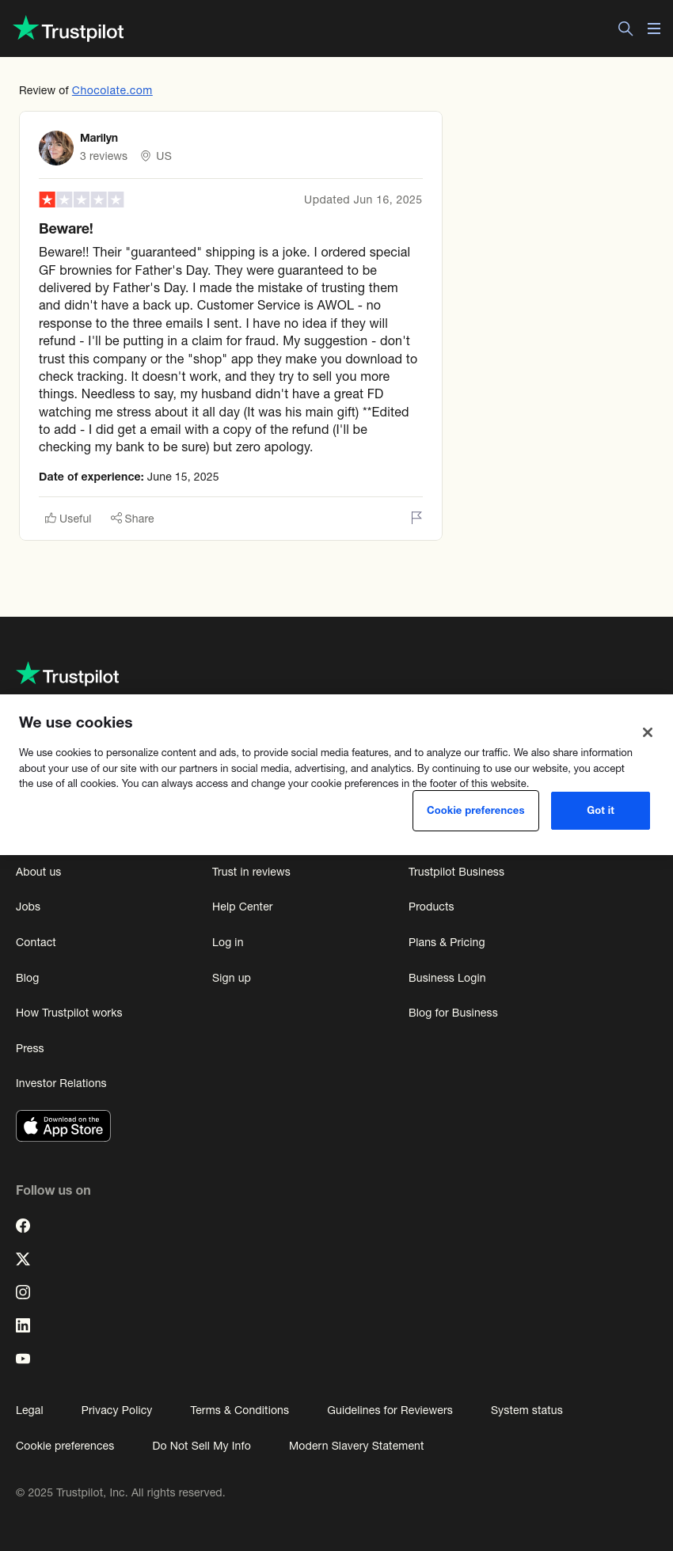
Task: Open Blog for Business link
Action: pyautogui.click(x=453, y=1013)
